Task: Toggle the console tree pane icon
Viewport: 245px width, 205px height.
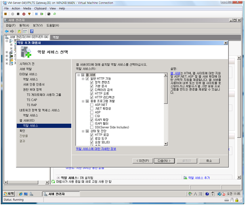Action: coord(25,32)
